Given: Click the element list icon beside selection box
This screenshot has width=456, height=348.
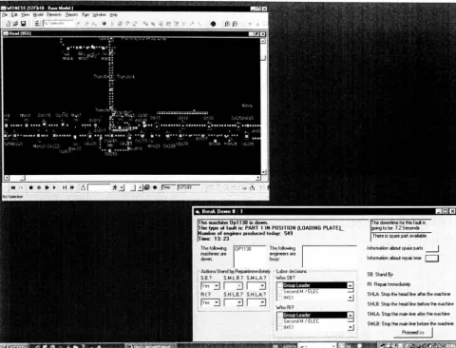Looking at the screenshot, I should 37,24.
